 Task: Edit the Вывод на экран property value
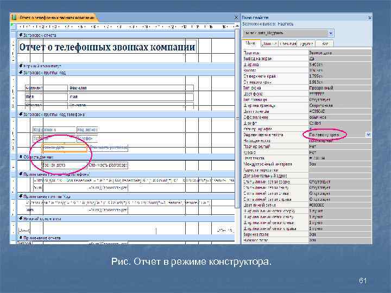point(340,59)
